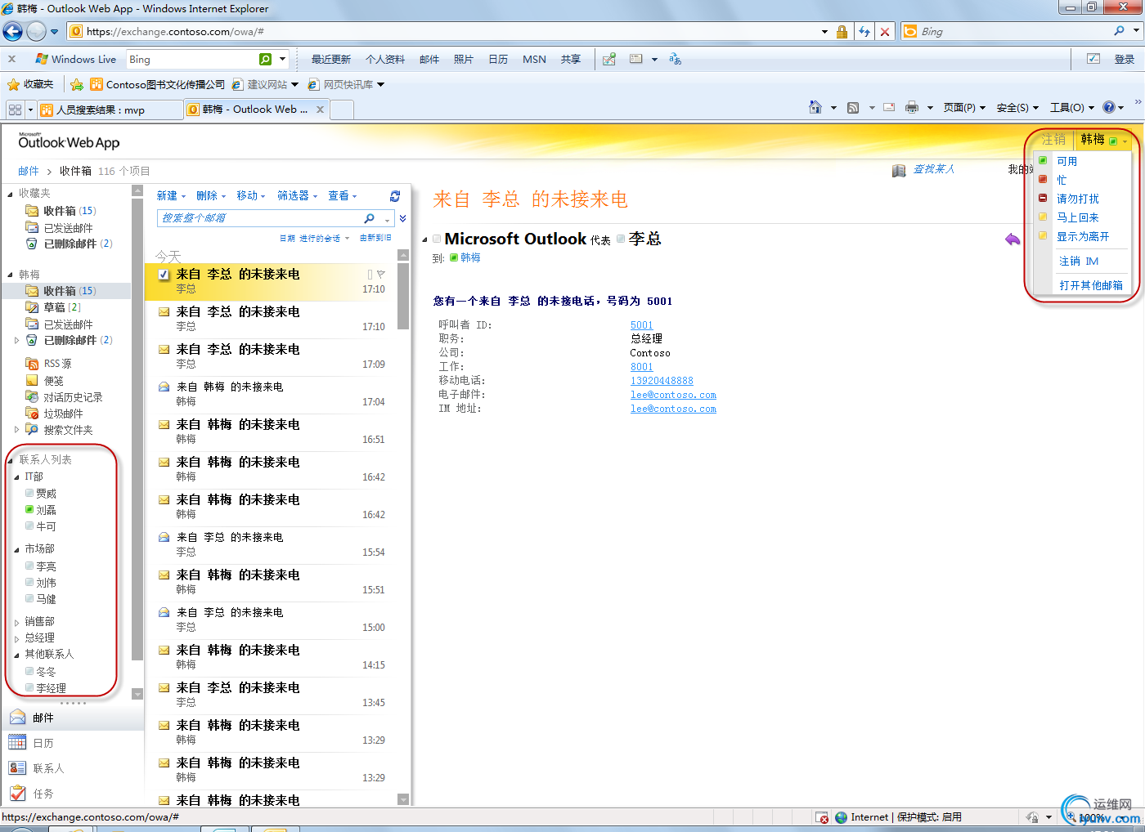Click mobile number 13920448888 link

(662, 381)
